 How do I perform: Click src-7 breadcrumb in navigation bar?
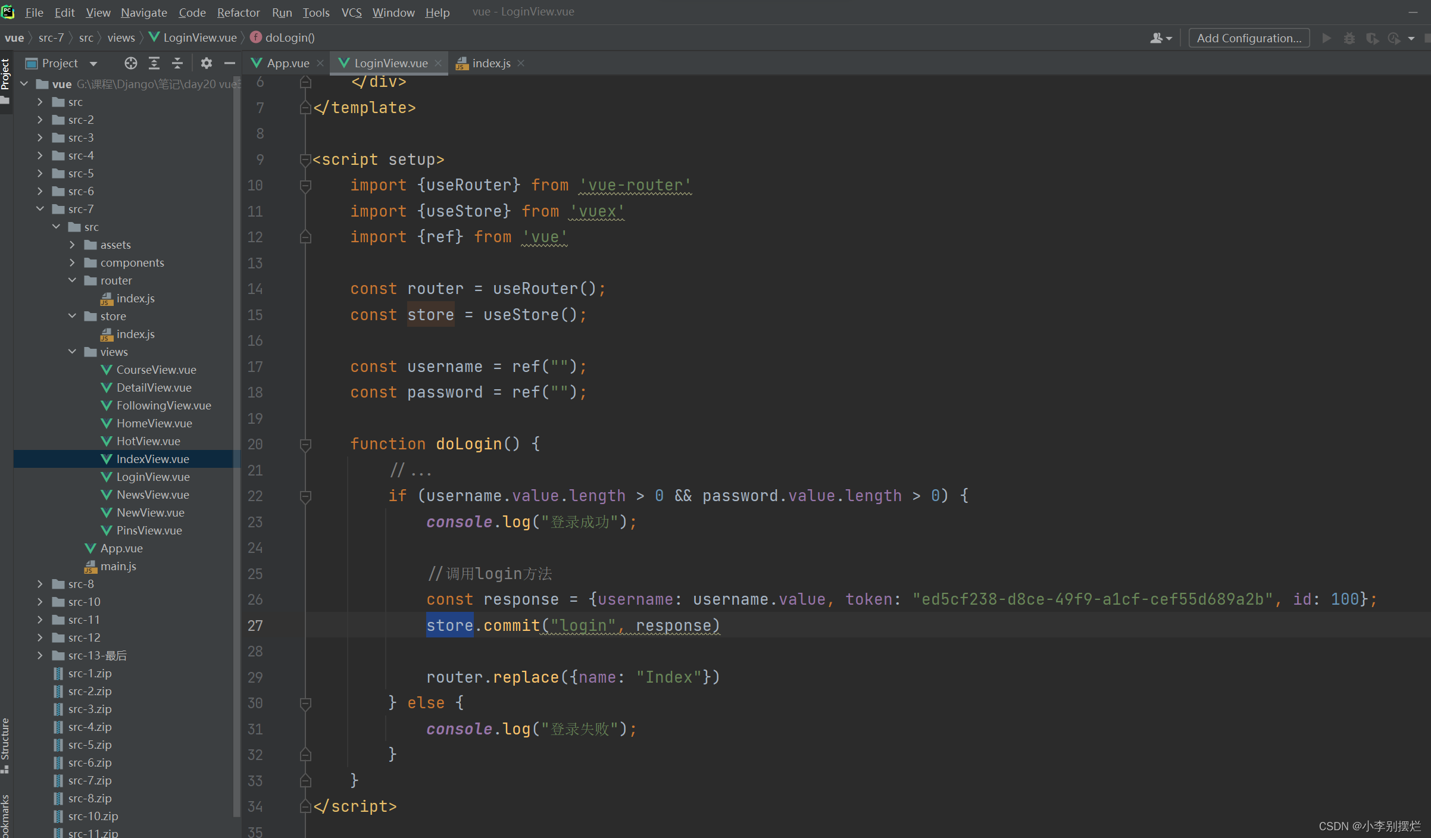pyautogui.click(x=51, y=37)
